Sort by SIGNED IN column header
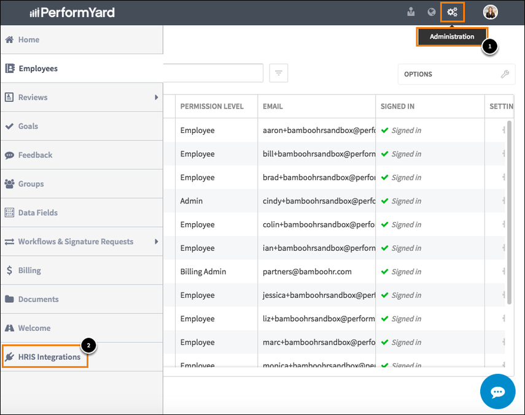 pos(397,106)
